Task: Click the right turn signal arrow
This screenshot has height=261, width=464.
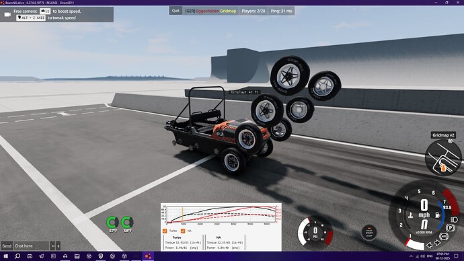Action: point(437,244)
